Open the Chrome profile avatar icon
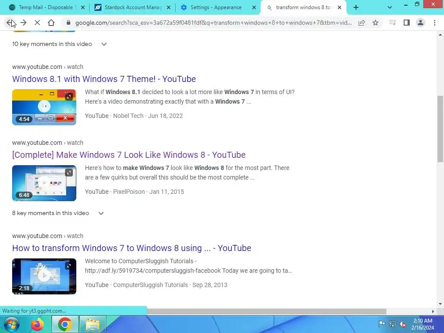The width and height of the screenshot is (444, 333). [421, 23]
